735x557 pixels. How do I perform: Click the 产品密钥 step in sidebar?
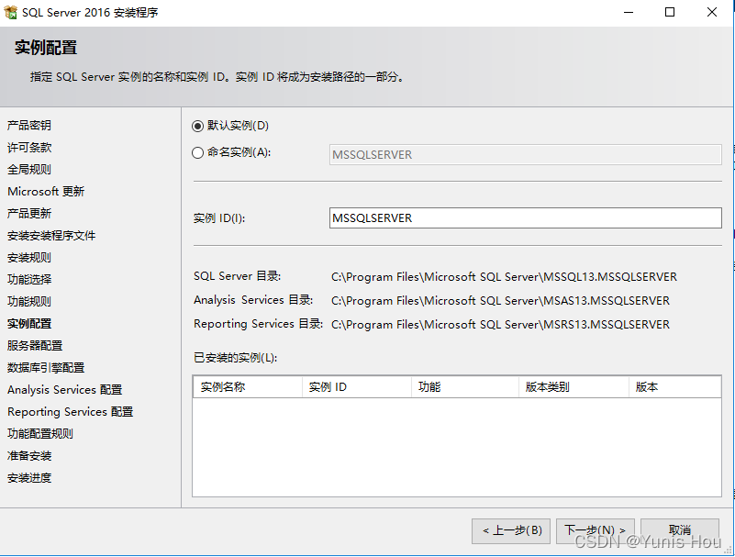pos(29,125)
